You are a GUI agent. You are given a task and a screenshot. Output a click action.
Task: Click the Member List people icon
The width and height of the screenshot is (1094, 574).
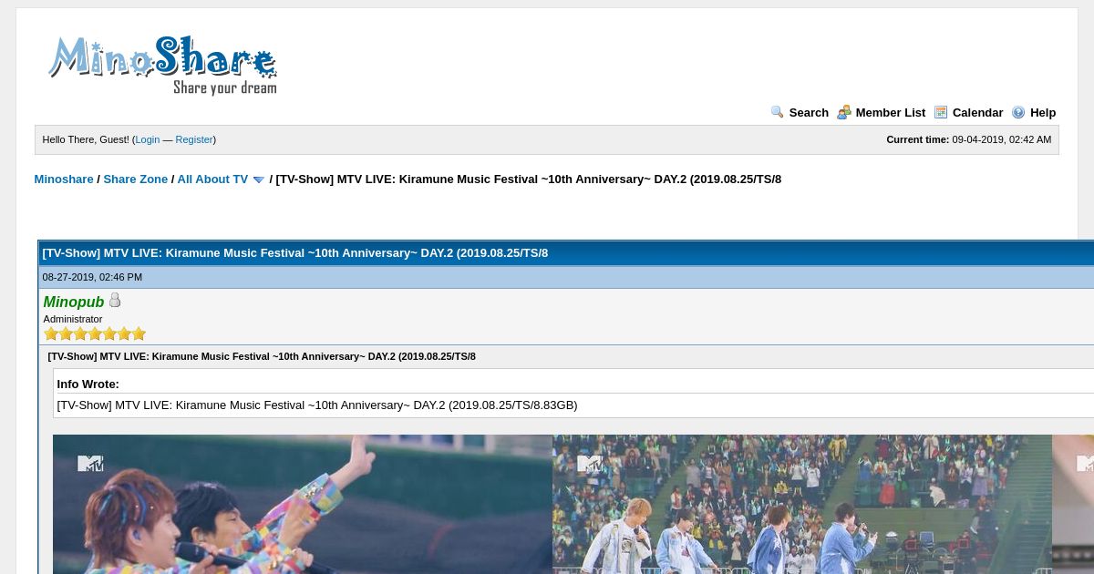tap(844, 112)
